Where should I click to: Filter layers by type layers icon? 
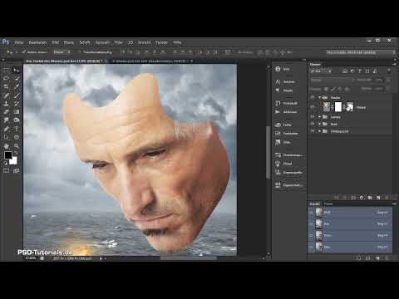(360, 71)
